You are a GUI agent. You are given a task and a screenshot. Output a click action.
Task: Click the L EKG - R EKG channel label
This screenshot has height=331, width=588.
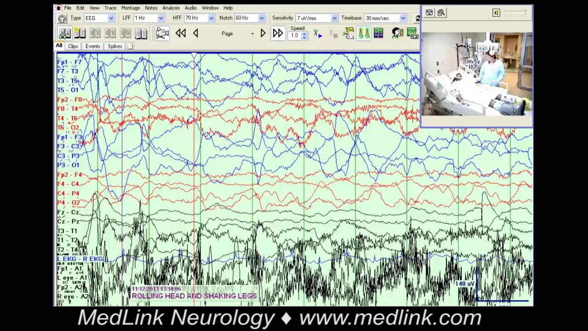click(x=80, y=259)
